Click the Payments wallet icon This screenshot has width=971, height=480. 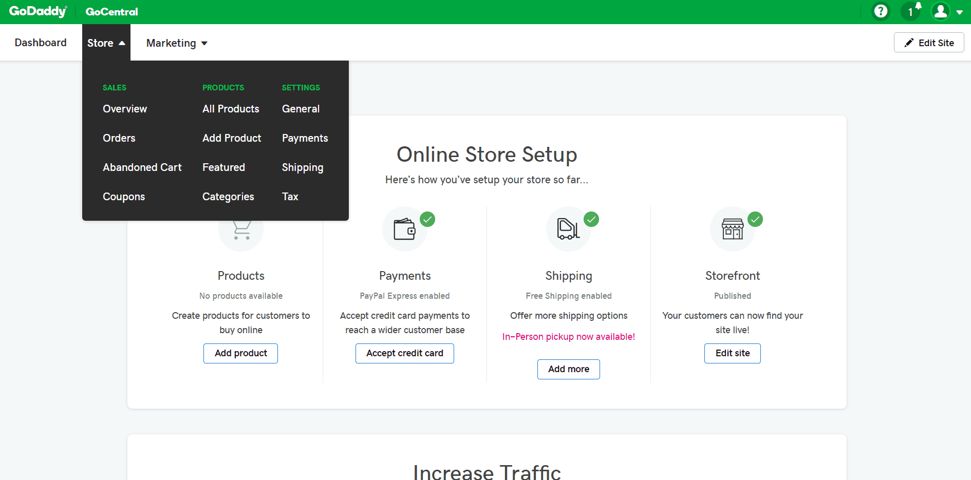pyautogui.click(x=405, y=229)
